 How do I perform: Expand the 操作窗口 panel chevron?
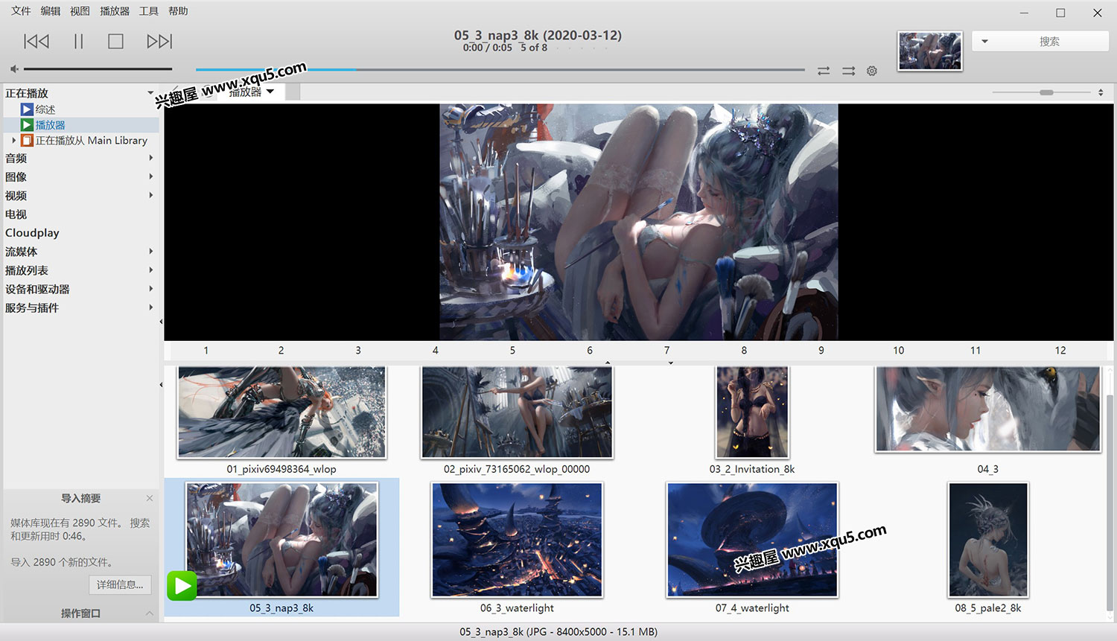point(150,613)
